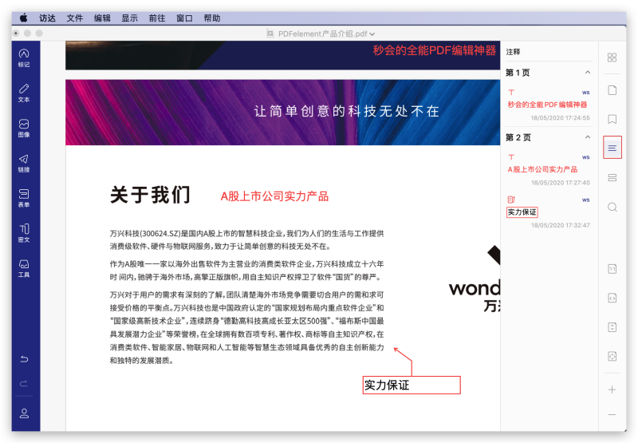The width and height of the screenshot is (638, 443).
Task: Open the bookmarks panel
Action: tap(612, 119)
